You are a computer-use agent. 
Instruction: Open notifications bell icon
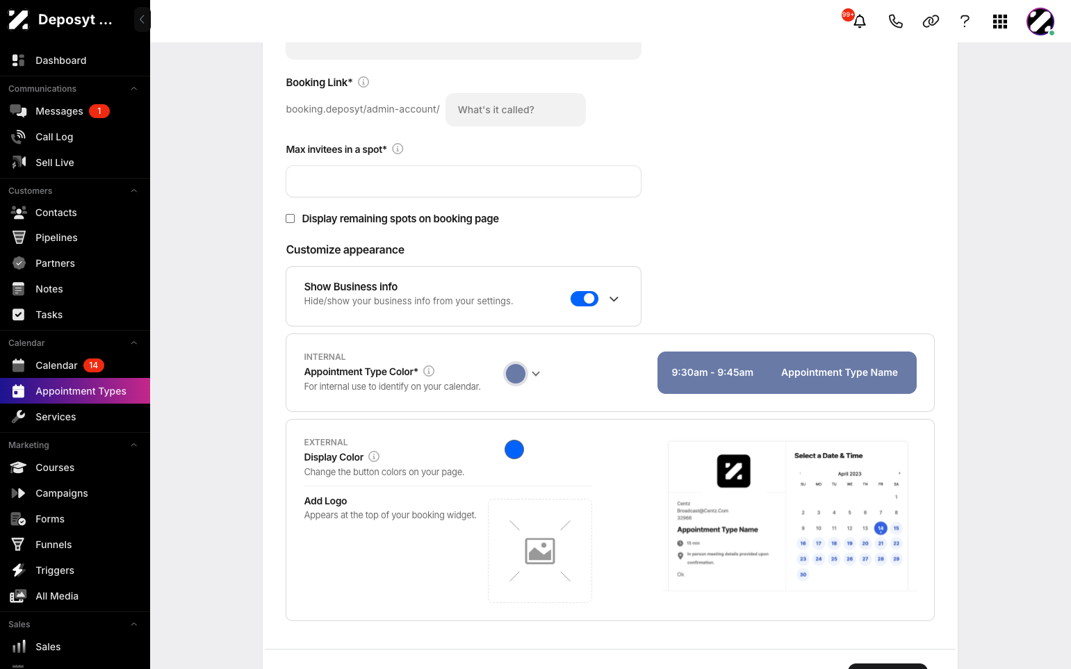(859, 21)
